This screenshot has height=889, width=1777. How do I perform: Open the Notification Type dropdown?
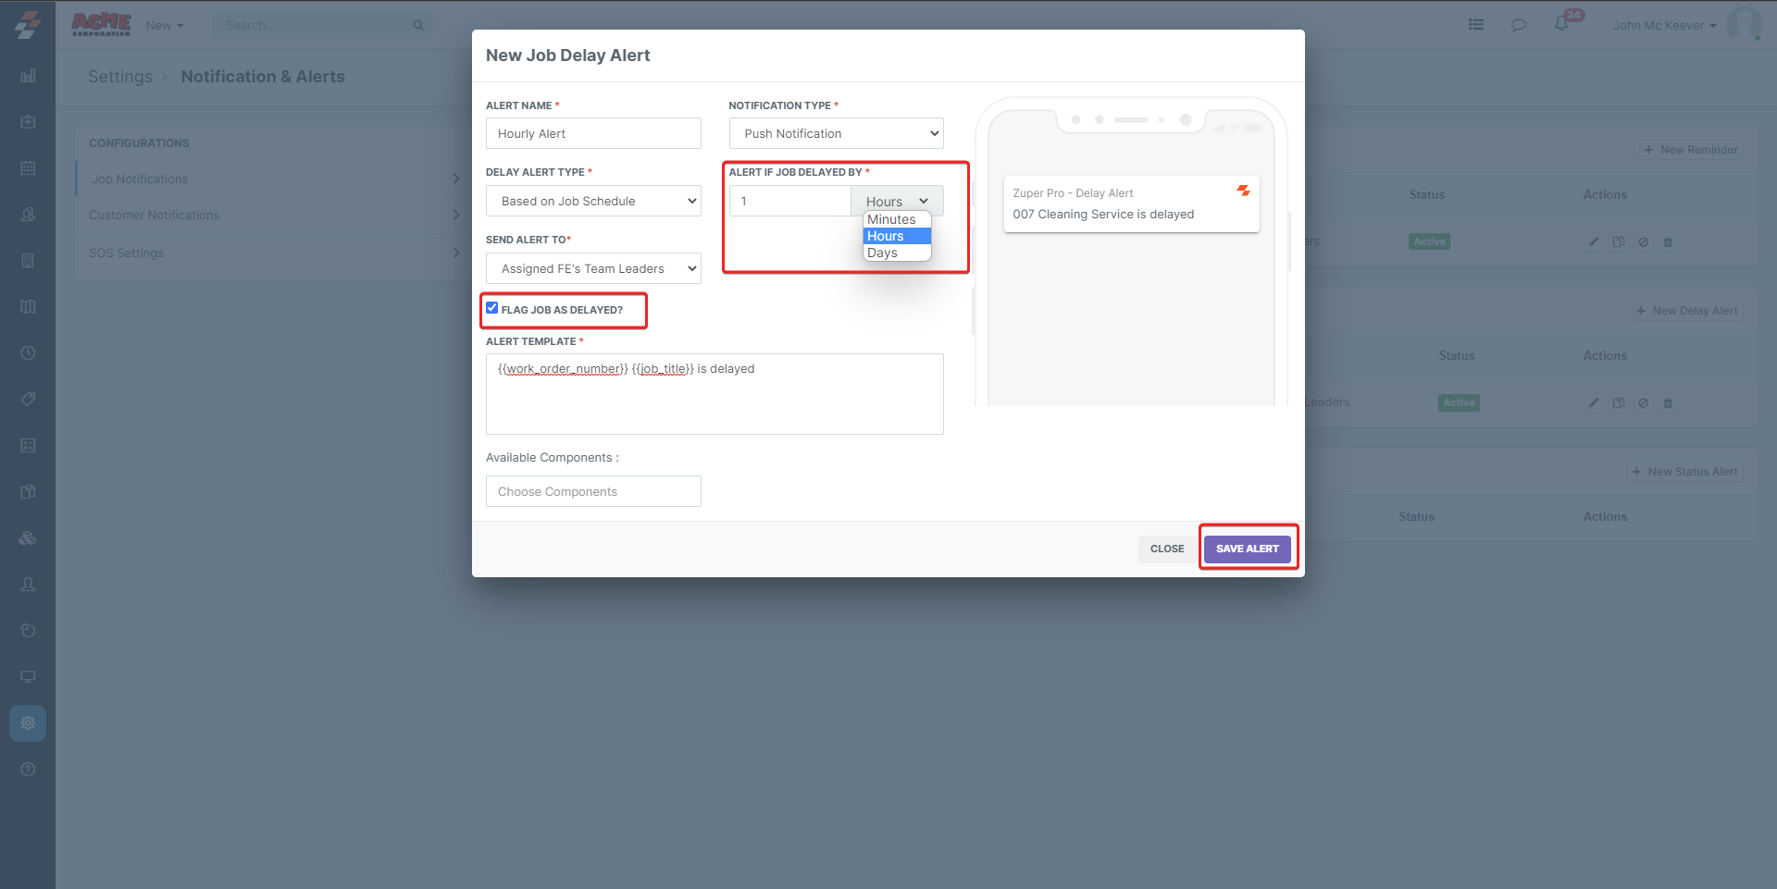pyautogui.click(x=837, y=133)
